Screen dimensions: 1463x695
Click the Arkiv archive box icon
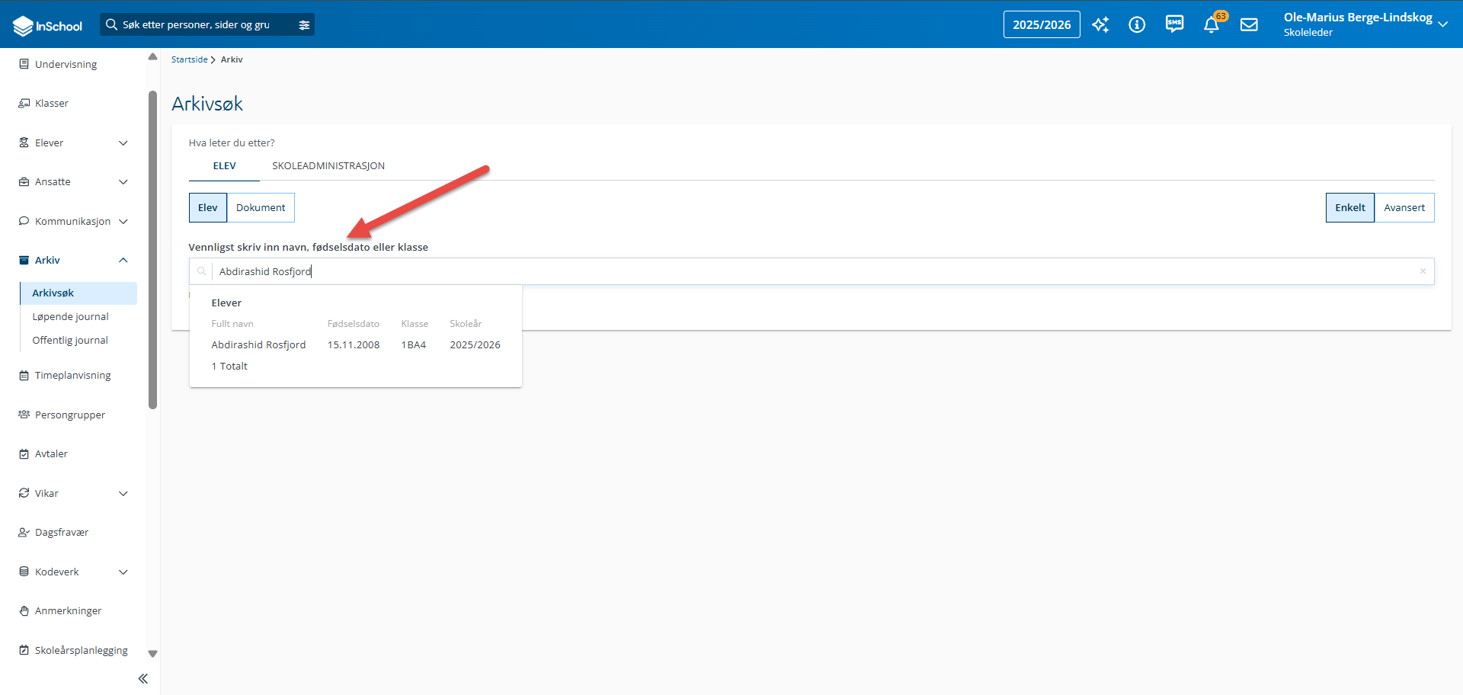point(24,260)
